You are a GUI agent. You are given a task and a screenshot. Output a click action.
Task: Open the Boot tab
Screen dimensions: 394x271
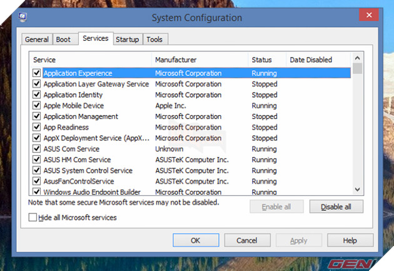63,39
